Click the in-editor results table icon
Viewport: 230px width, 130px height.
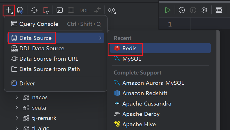[x=218, y=10]
